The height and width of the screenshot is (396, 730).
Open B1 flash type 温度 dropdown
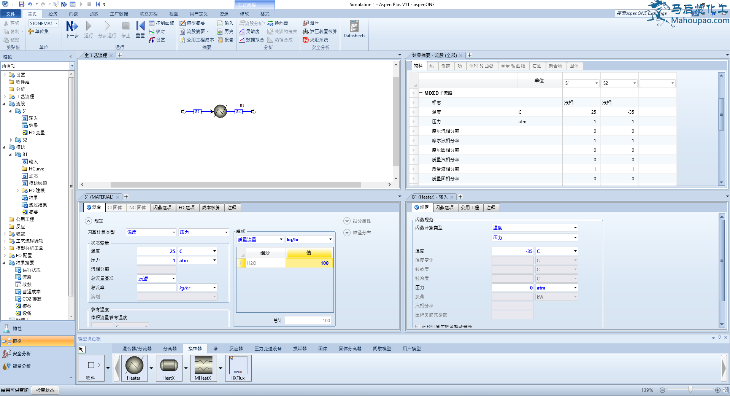[575, 228]
